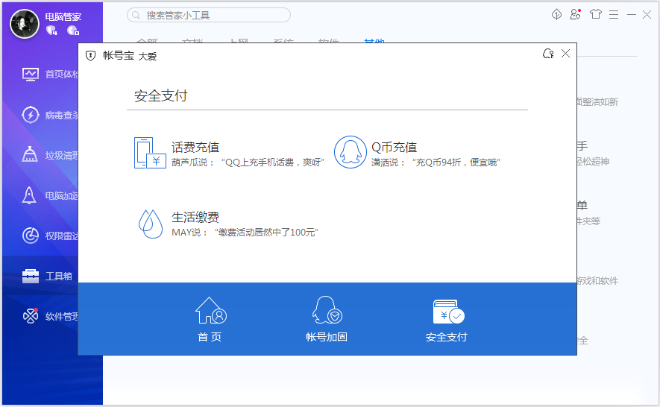Click the leaf icon in main title bar

tap(556, 14)
